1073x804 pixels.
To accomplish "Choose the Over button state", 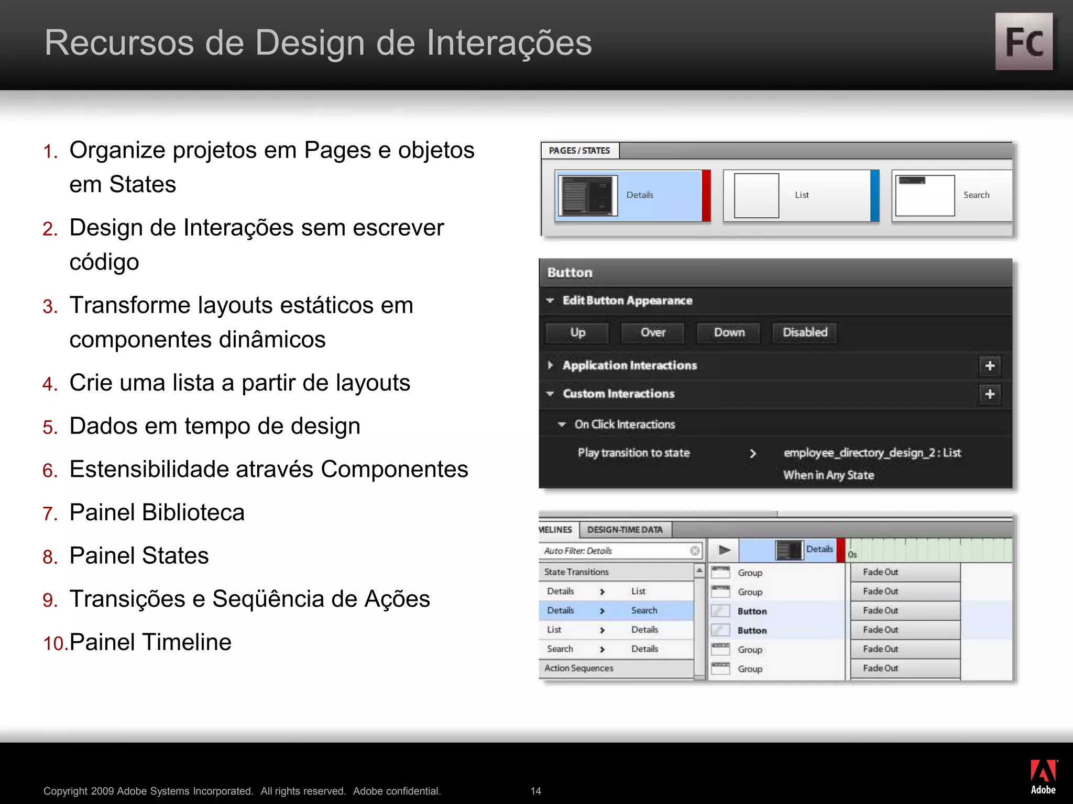I will click(x=653, y=333).
